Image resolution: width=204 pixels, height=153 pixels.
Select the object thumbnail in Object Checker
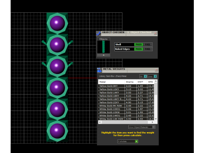104,47
